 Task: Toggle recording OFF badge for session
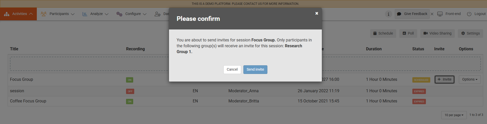(130, 91)
